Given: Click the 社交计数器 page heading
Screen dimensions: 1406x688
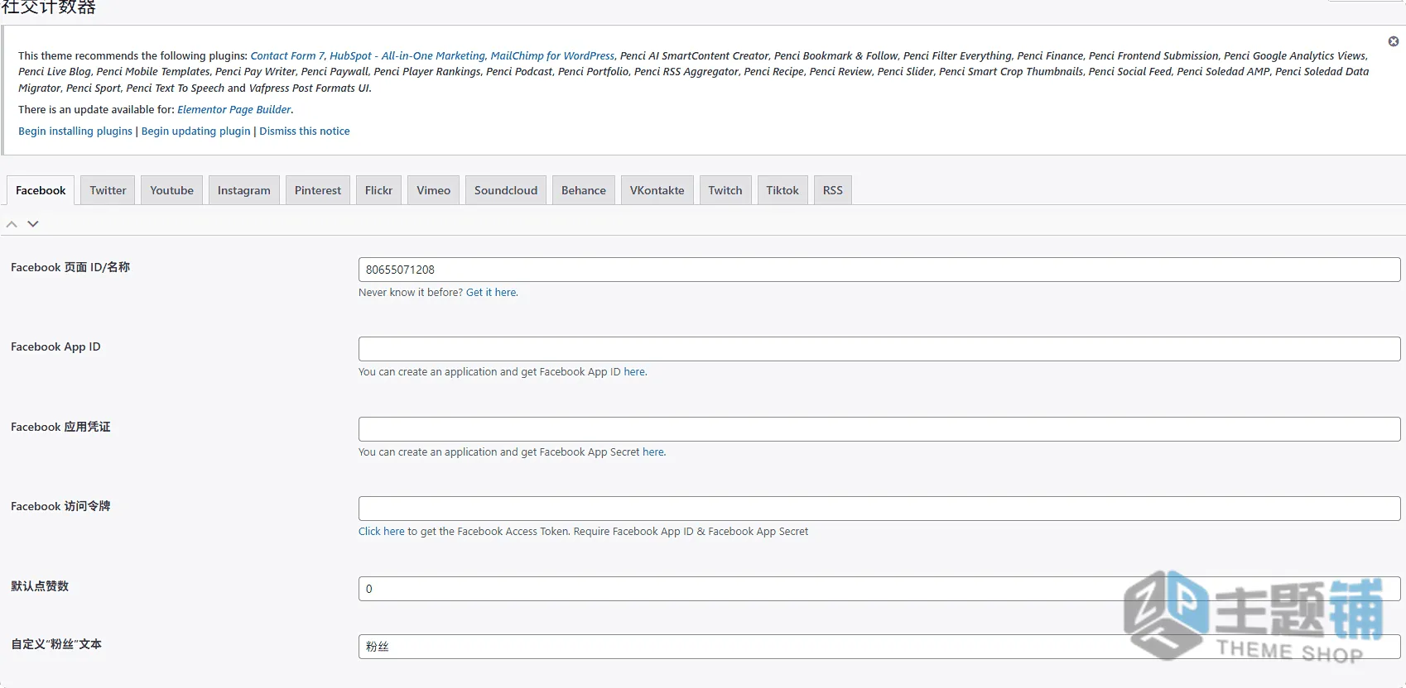Looking at the screenshot, I should pyautogui.click(x=48, y=7).
